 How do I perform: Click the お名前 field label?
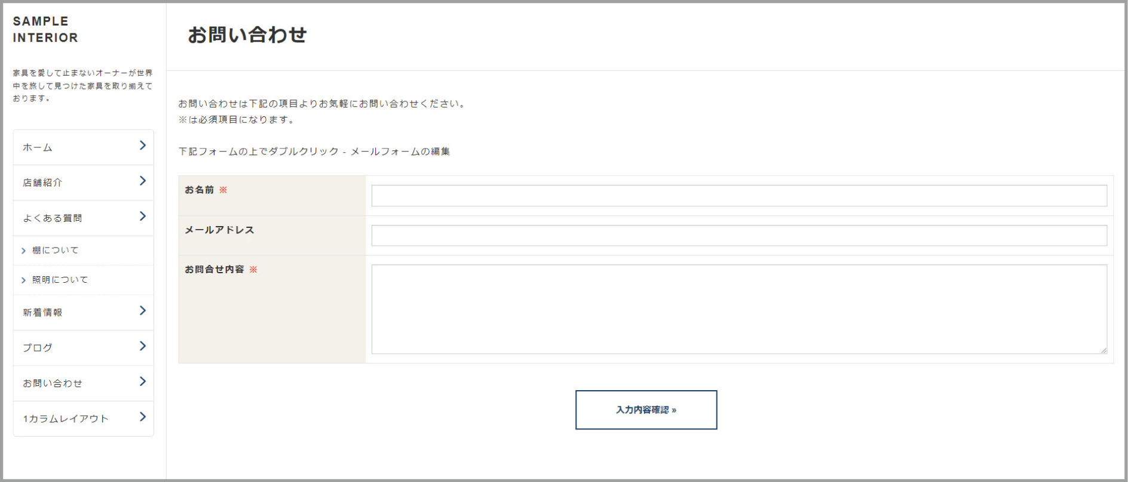(x=199, y=190)
